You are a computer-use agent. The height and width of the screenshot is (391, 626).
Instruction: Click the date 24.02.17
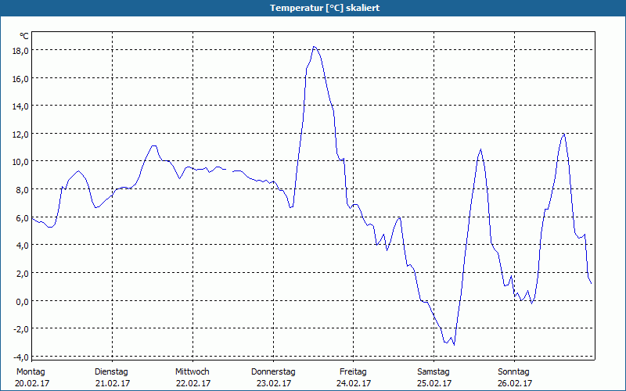pos(354,383)
